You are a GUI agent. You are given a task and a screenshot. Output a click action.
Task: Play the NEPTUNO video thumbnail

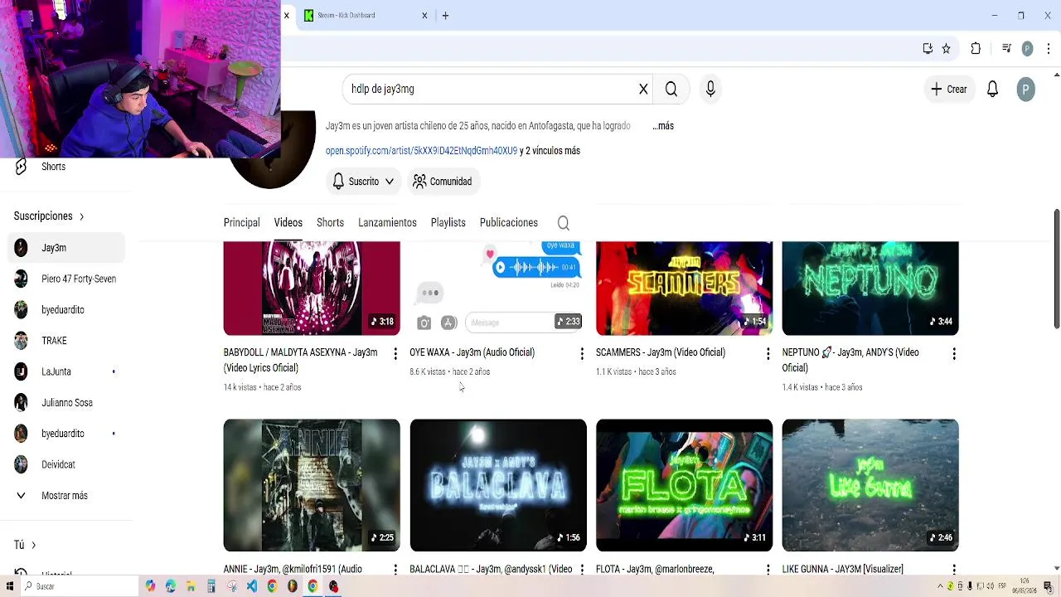870,289
